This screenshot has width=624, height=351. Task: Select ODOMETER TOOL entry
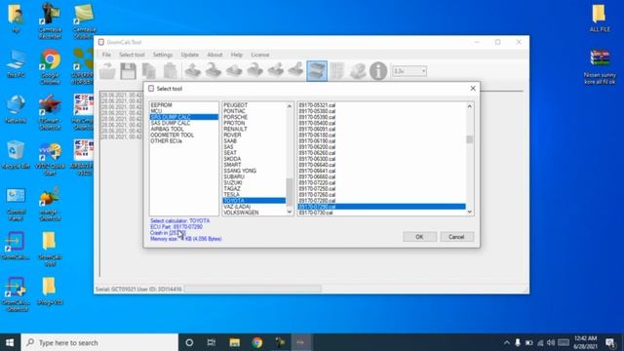(184, 135)
